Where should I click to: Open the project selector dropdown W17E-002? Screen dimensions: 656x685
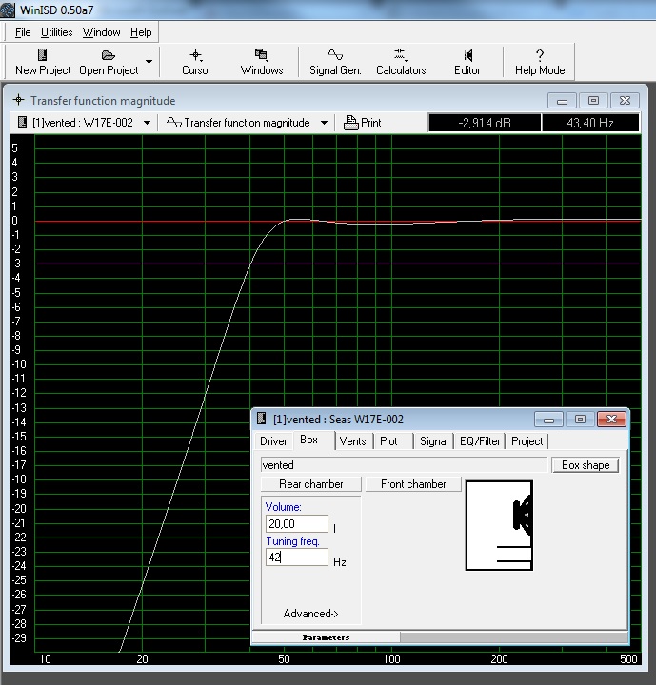147,123
